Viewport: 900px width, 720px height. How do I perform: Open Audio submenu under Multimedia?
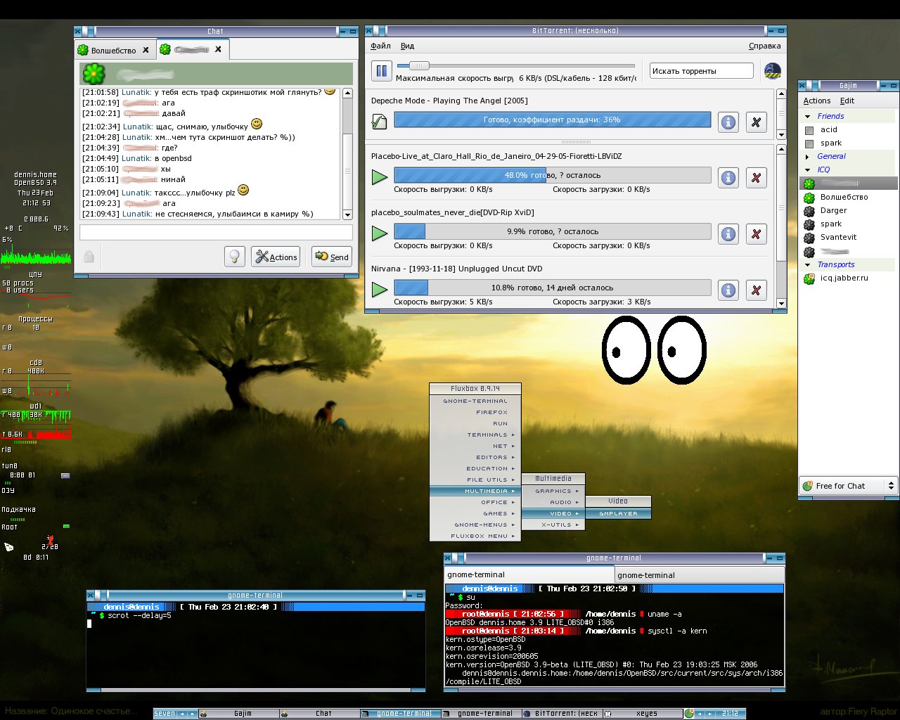tap(553, 502)
